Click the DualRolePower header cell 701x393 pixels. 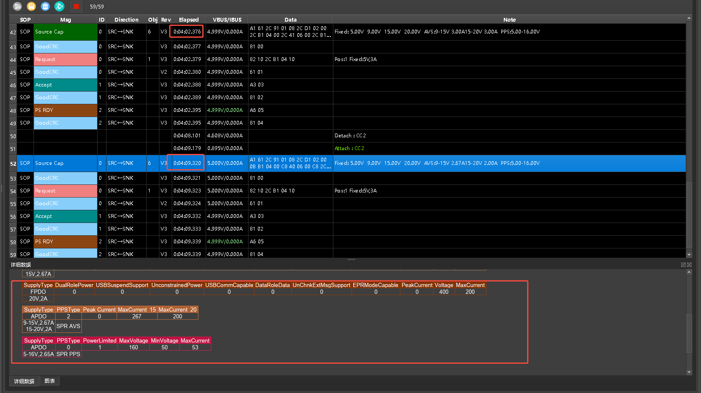coord(74,285)
